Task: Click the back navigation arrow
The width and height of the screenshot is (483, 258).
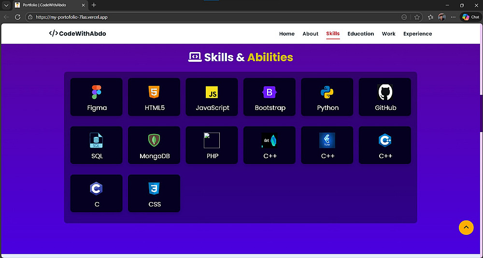Action: pyautogui.click(x=6, y=17)
